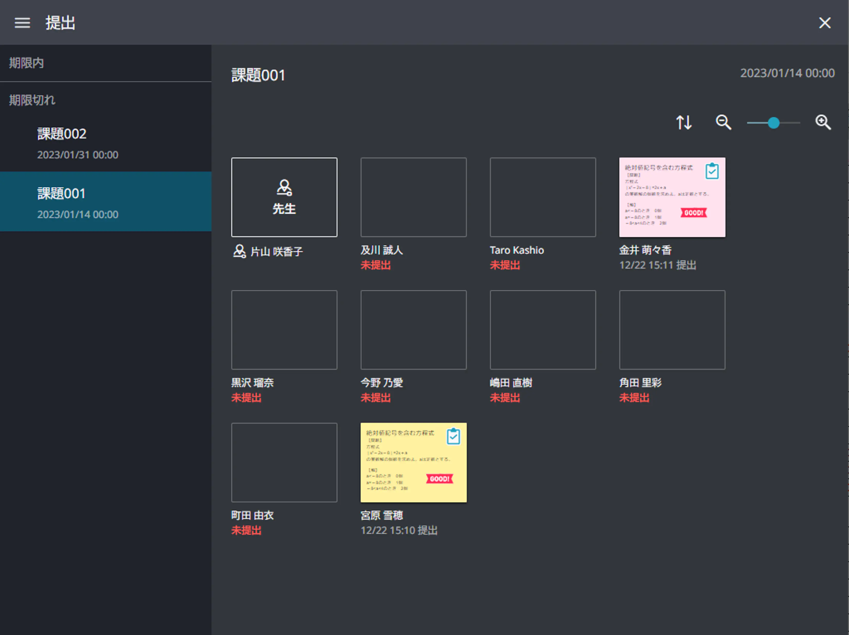Select the 期限切れ section

pyautogui.click(x=32, y=100)
